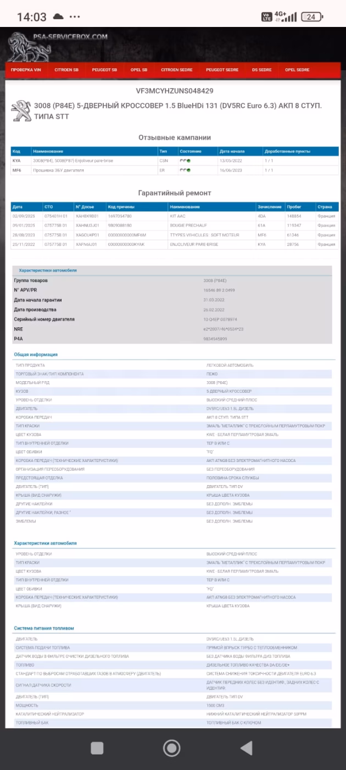Viewport: 346px width, 770px height.
Task: Click the Отзывные кампании heading
Action: (175, 137)
